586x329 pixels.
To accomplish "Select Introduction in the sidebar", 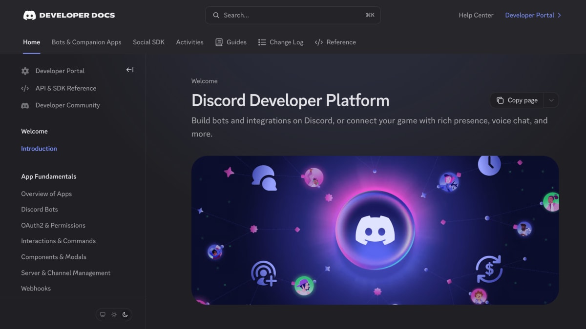I will pyautogui.click(x=39, y=149).
